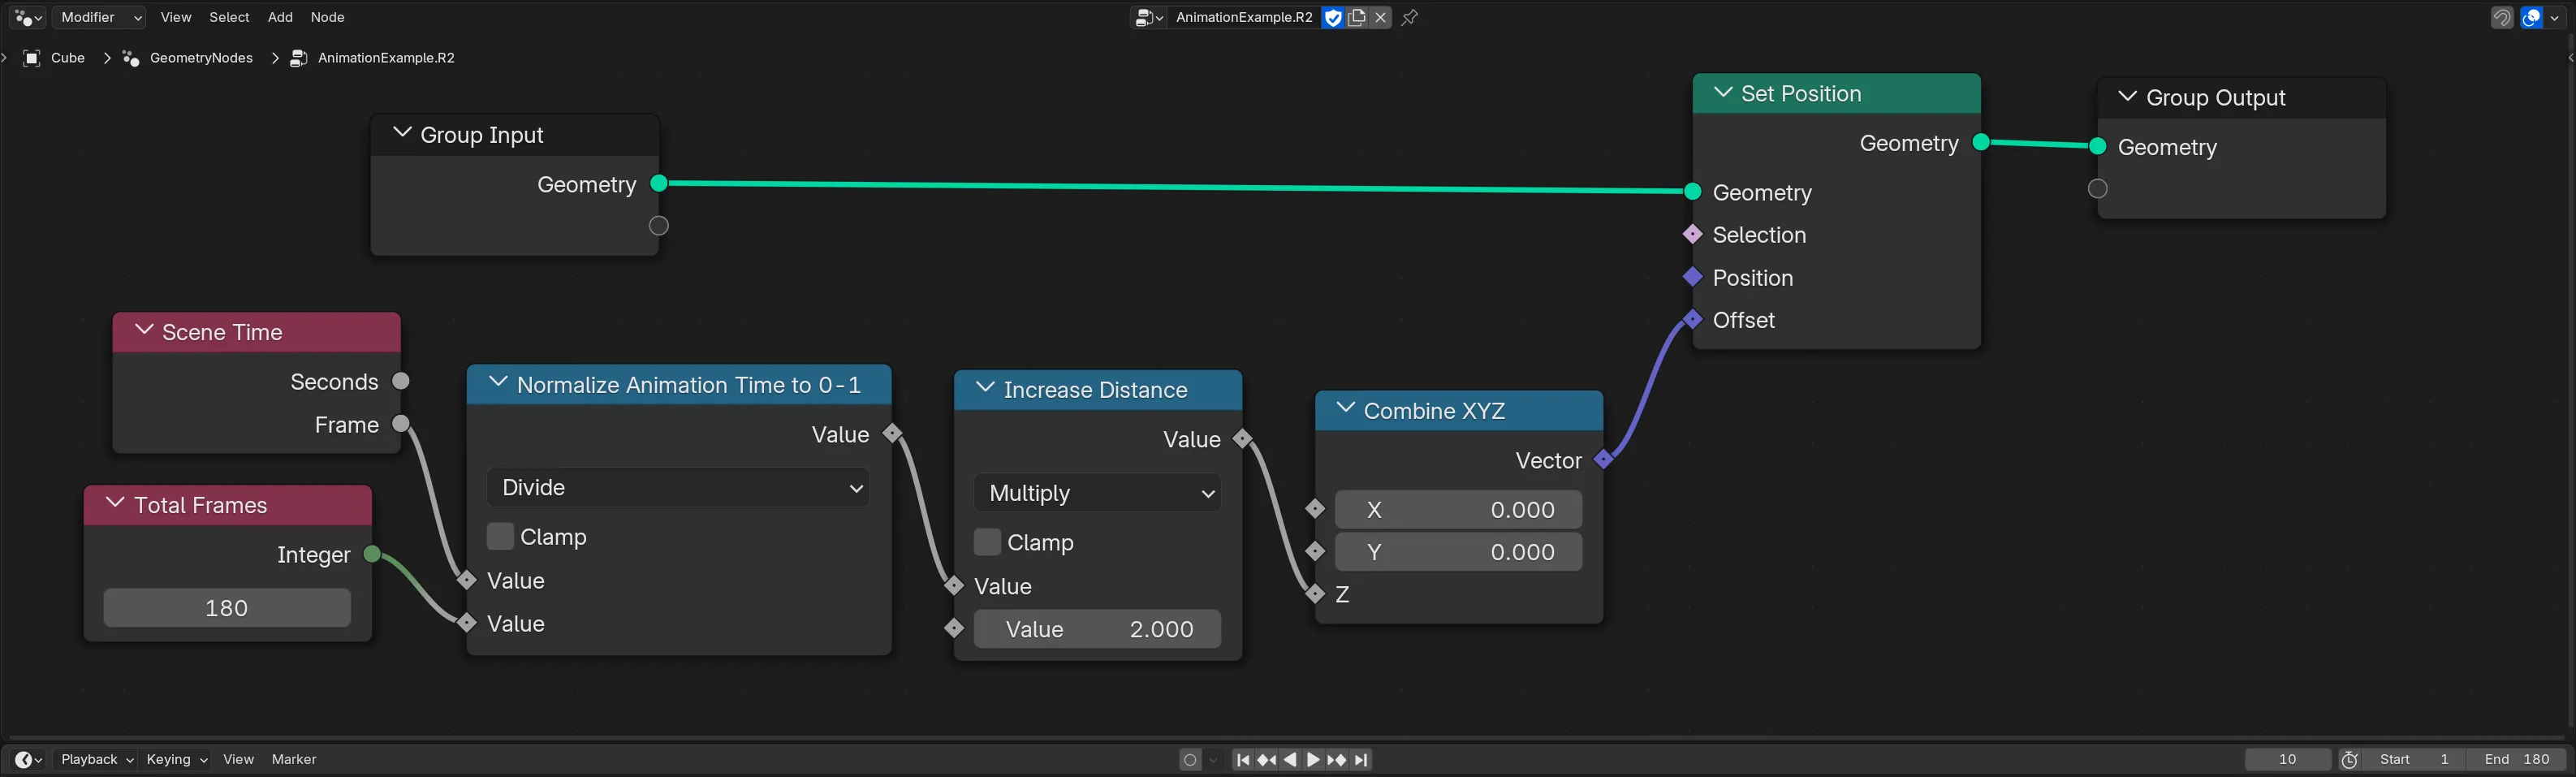This screenshot has width=2576, height=777.
Task: Toggle fake user shield for AnimationExample.R2
Action: (1333, 17)
